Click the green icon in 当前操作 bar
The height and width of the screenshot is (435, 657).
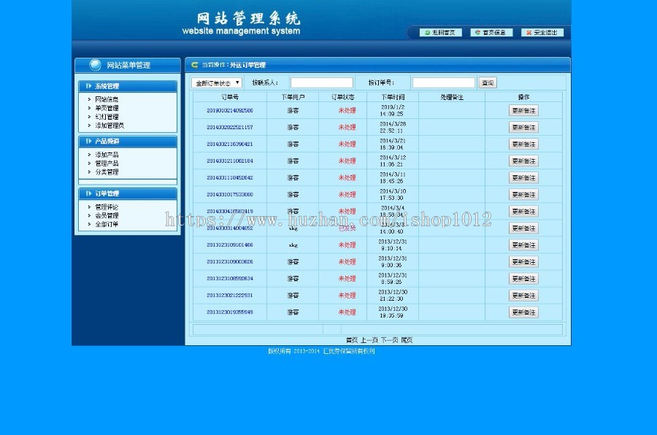(195, 64)
